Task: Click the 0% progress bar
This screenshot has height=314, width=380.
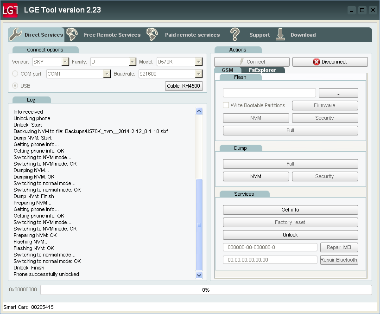Action: [x=206, y=290]
